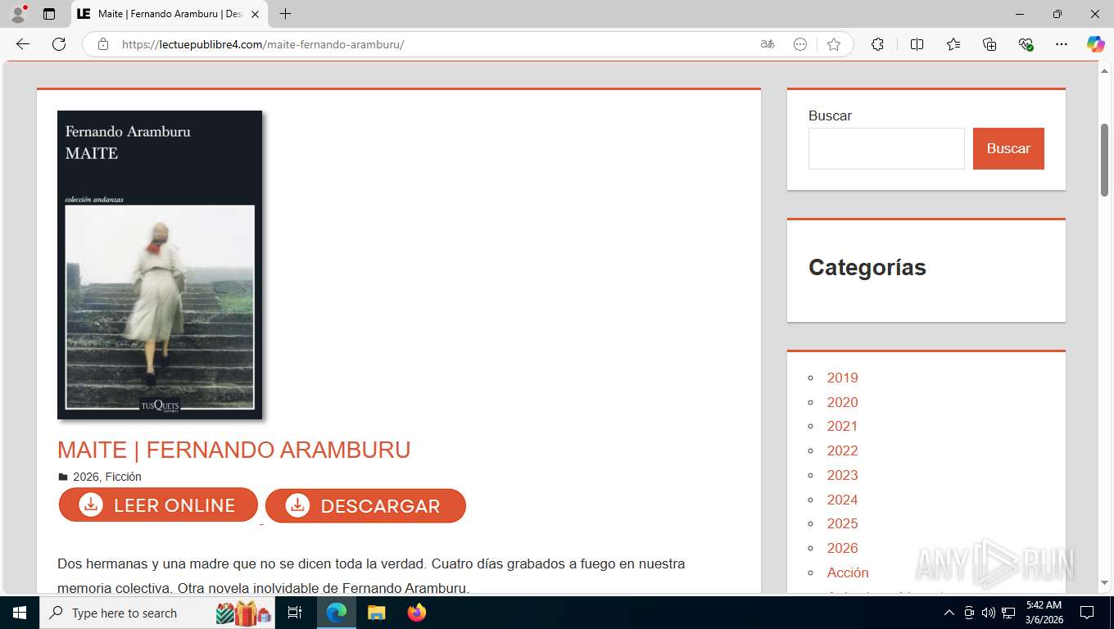The image size is (1114, 629).
Task: Show hidden system tray icons
Action: 949,613
